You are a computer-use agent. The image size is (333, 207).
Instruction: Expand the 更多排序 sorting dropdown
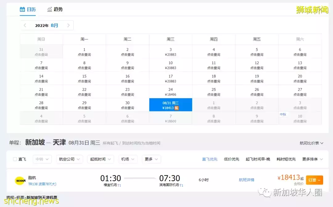point(312,159)
